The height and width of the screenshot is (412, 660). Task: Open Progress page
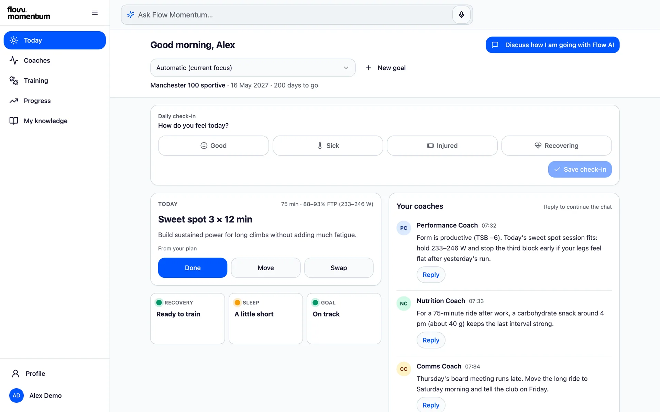click(x=55, y=101)
